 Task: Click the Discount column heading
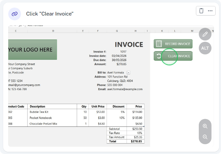(118, 106)
